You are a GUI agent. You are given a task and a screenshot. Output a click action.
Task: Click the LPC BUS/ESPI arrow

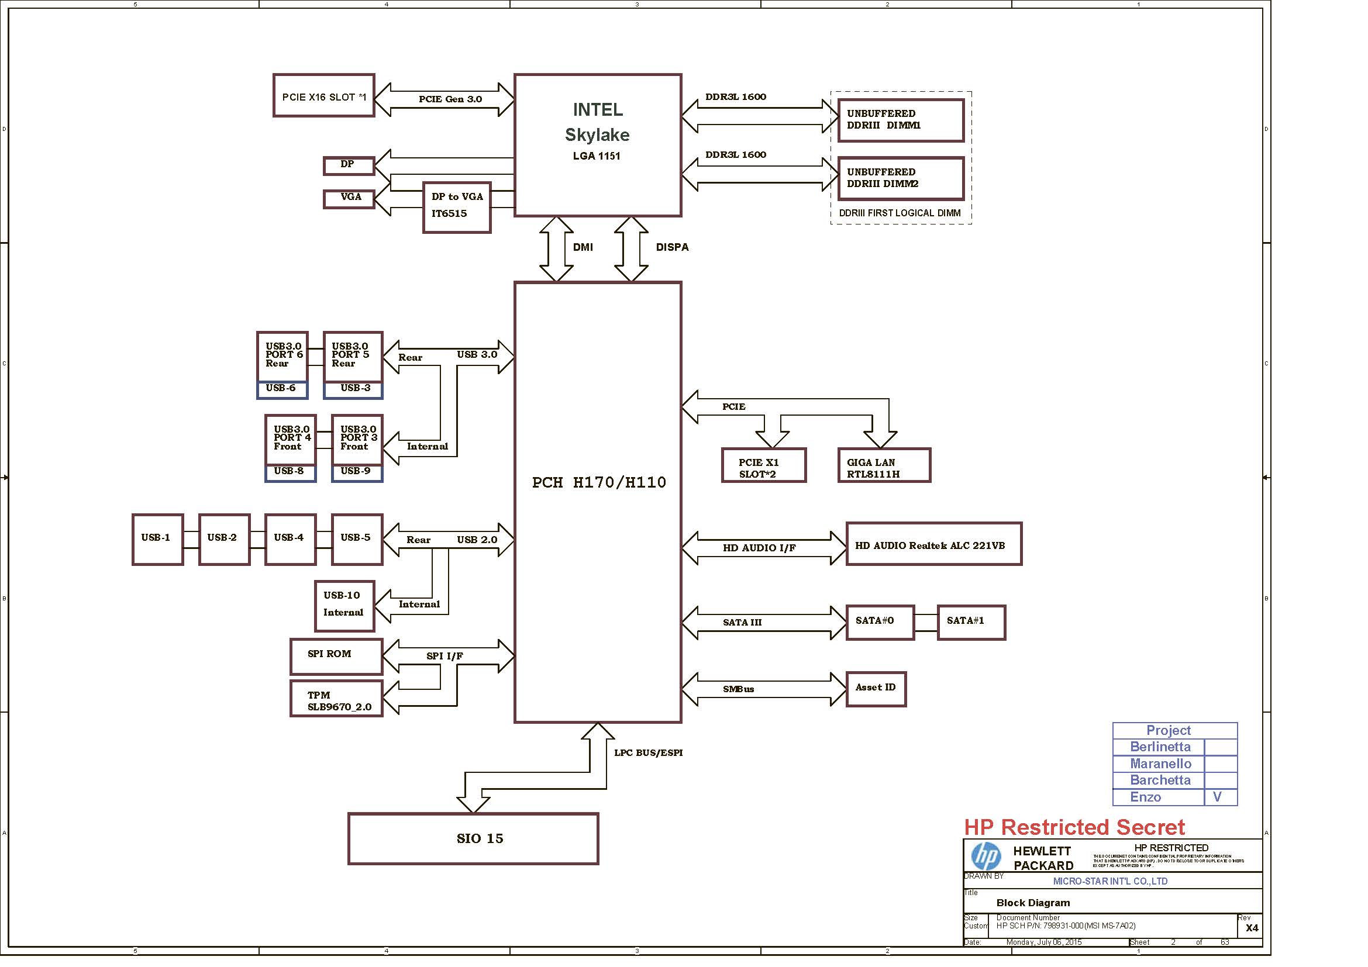tap(536, 779)
